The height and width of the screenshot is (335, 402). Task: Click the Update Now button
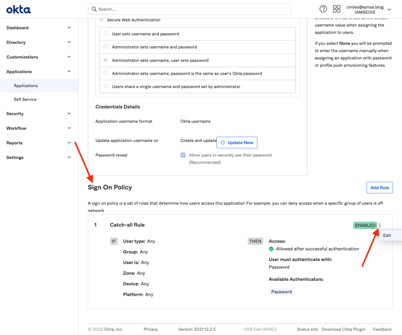[x=237, y=142]
